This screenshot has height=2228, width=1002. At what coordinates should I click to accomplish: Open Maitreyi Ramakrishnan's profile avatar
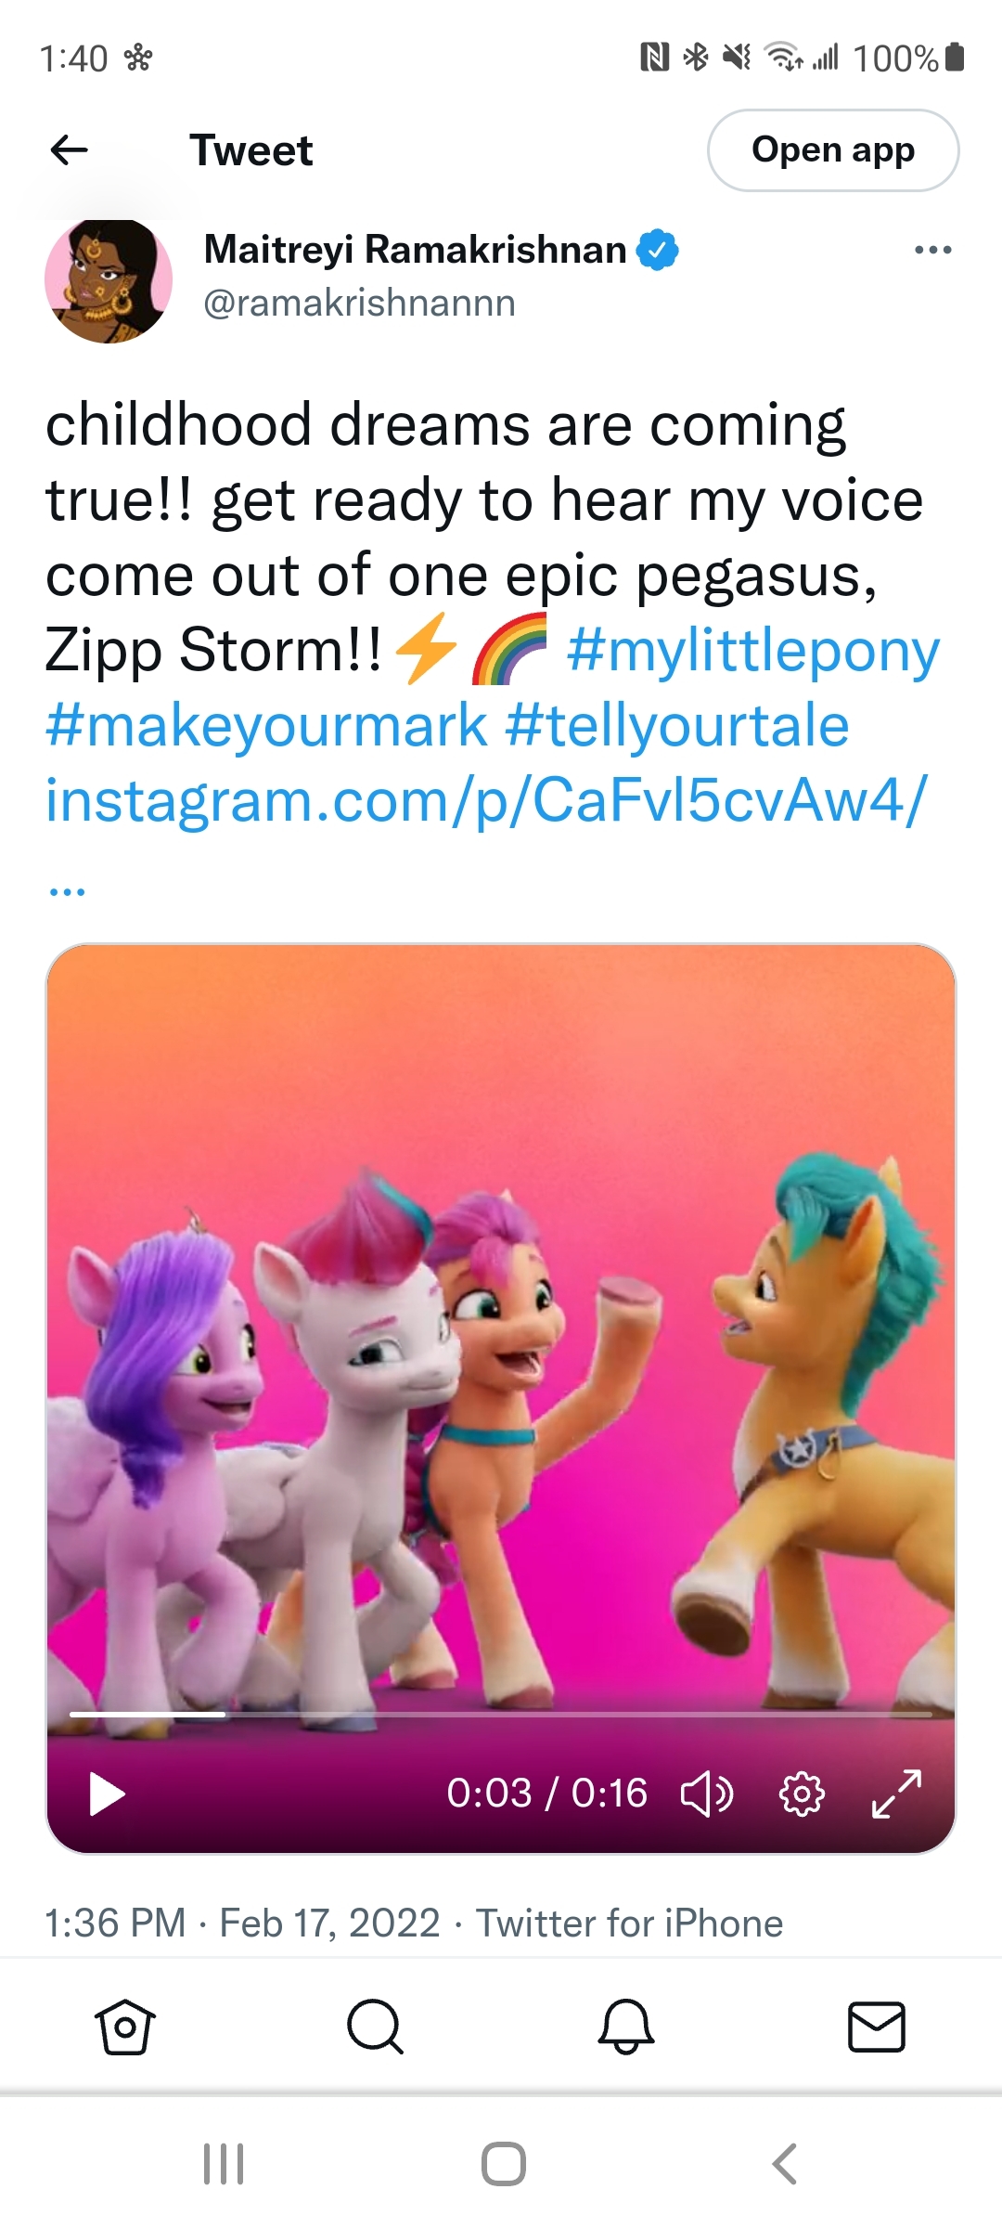coord(109,281)
